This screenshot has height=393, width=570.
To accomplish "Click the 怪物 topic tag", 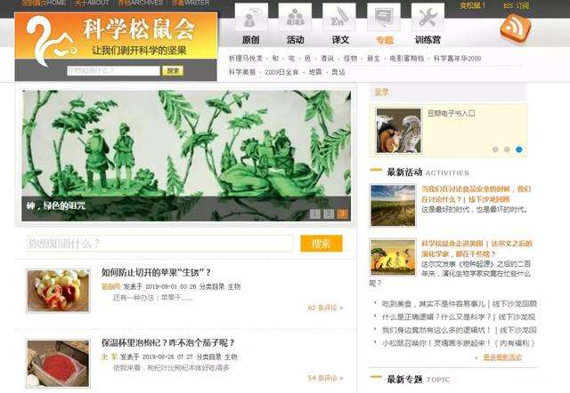I will click(x=350, y=59).
